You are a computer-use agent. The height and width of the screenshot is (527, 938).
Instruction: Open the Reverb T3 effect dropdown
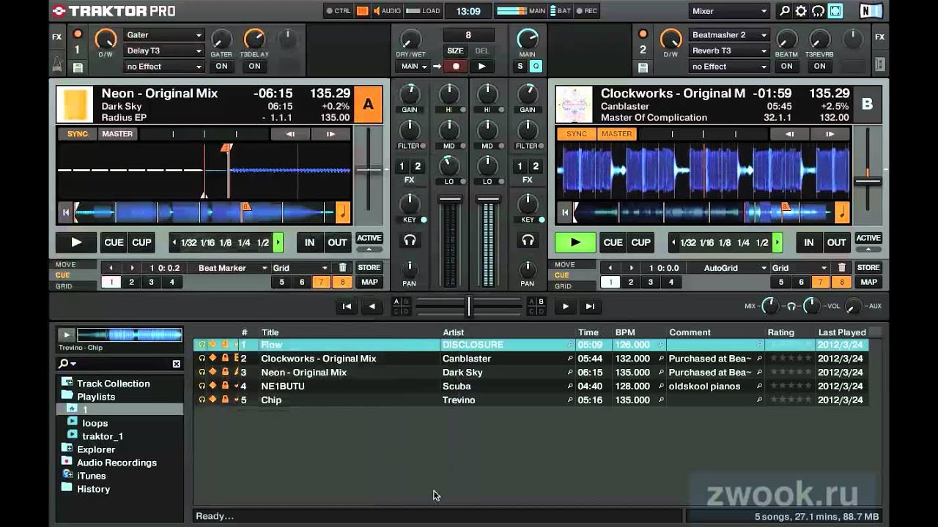pyautogui.click(x=728, y=51)
